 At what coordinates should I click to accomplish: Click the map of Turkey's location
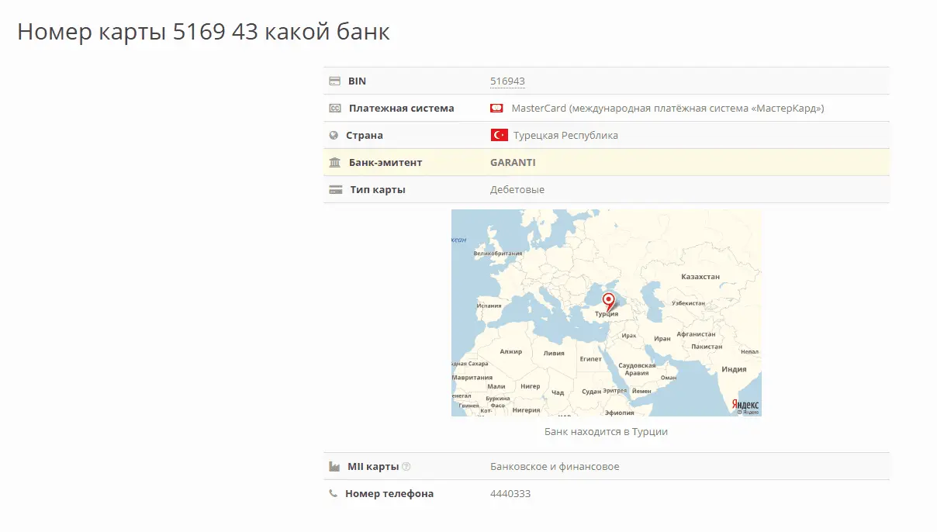[607, 313]
